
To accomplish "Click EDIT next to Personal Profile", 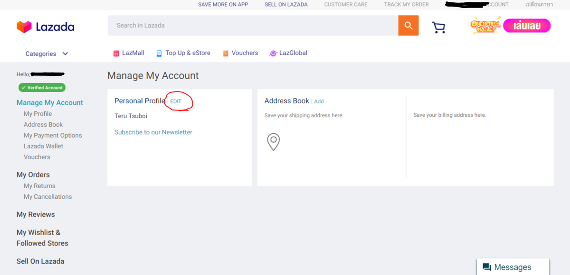I will [x=176, y=101].
